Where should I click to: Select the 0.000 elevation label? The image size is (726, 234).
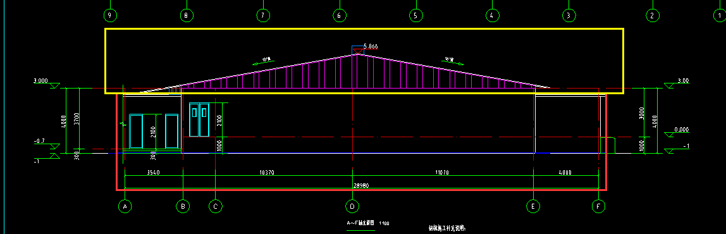point(682,130)
